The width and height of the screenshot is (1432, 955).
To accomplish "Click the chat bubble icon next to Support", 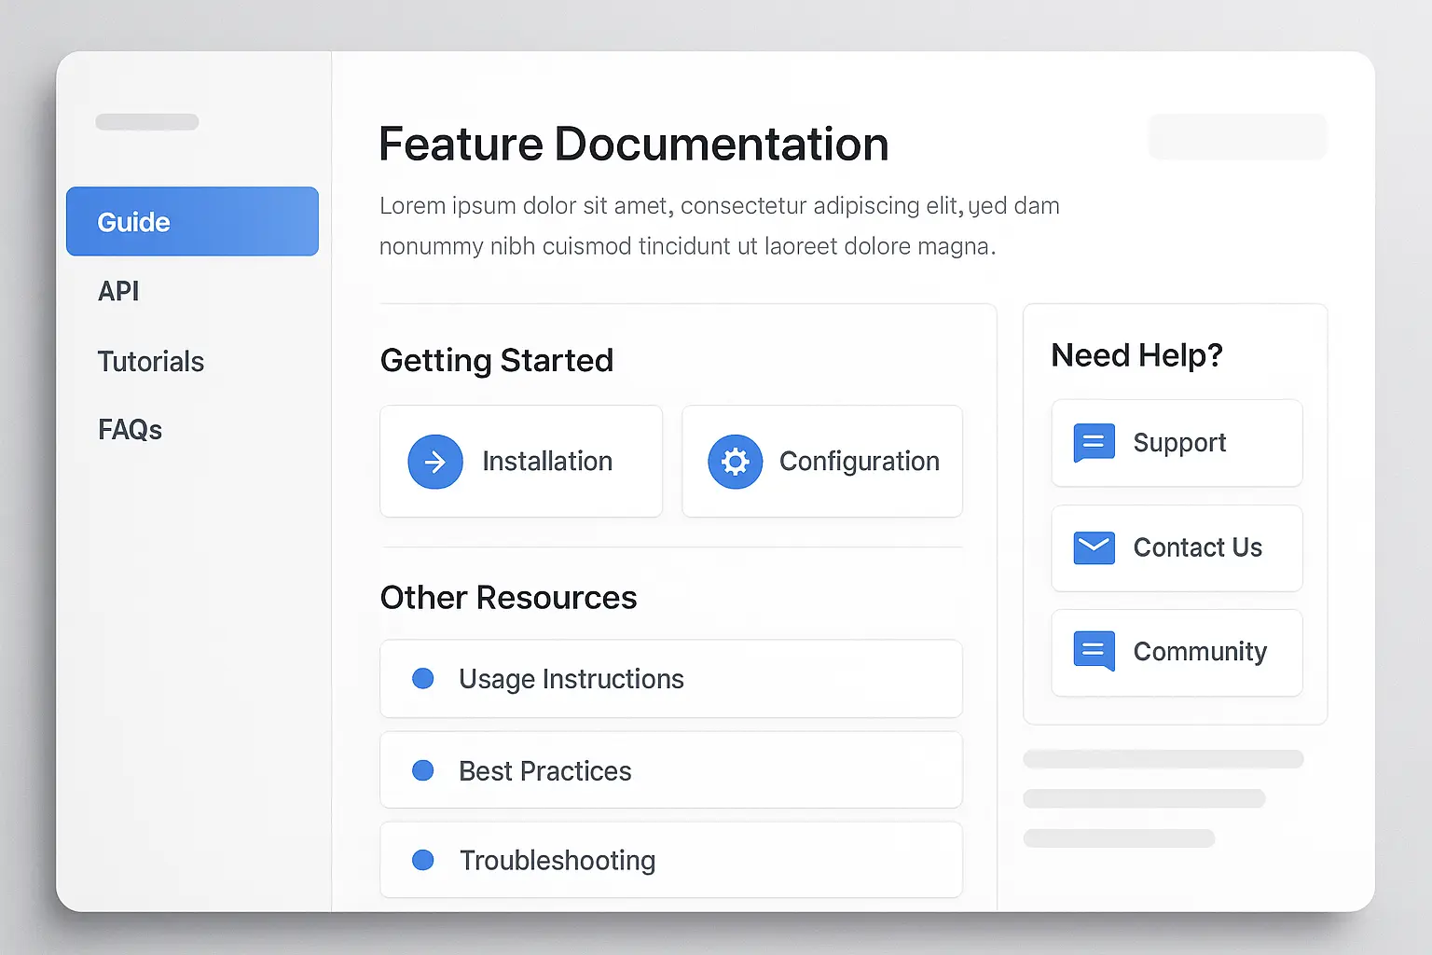I will [x=1094, y=443].
